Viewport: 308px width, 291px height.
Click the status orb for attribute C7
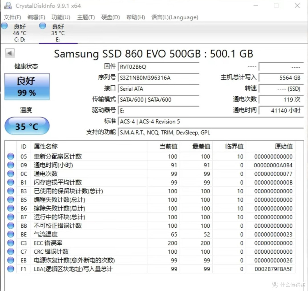(x=11, y=252)
